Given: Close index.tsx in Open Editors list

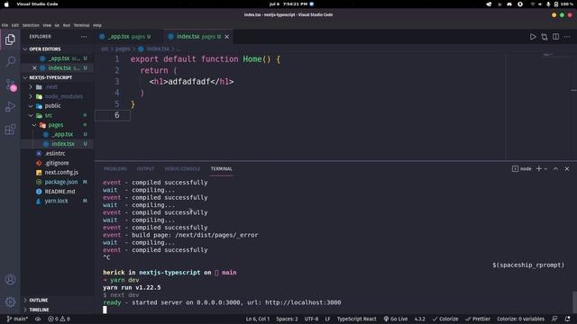Looking at the screenshot, I should (x=34, y=68).
